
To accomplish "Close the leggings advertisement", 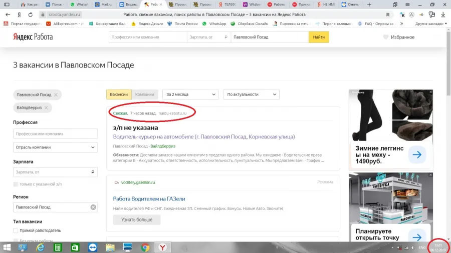I will [x=430, y=92].
